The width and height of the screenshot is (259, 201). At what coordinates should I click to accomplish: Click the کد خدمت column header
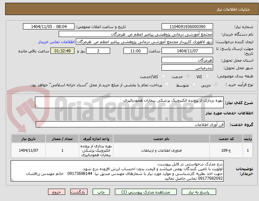[226, 139]
